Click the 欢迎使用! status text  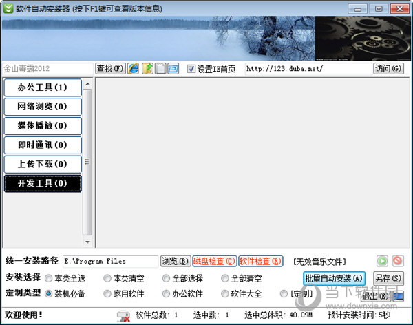click(x=23, y=315)
